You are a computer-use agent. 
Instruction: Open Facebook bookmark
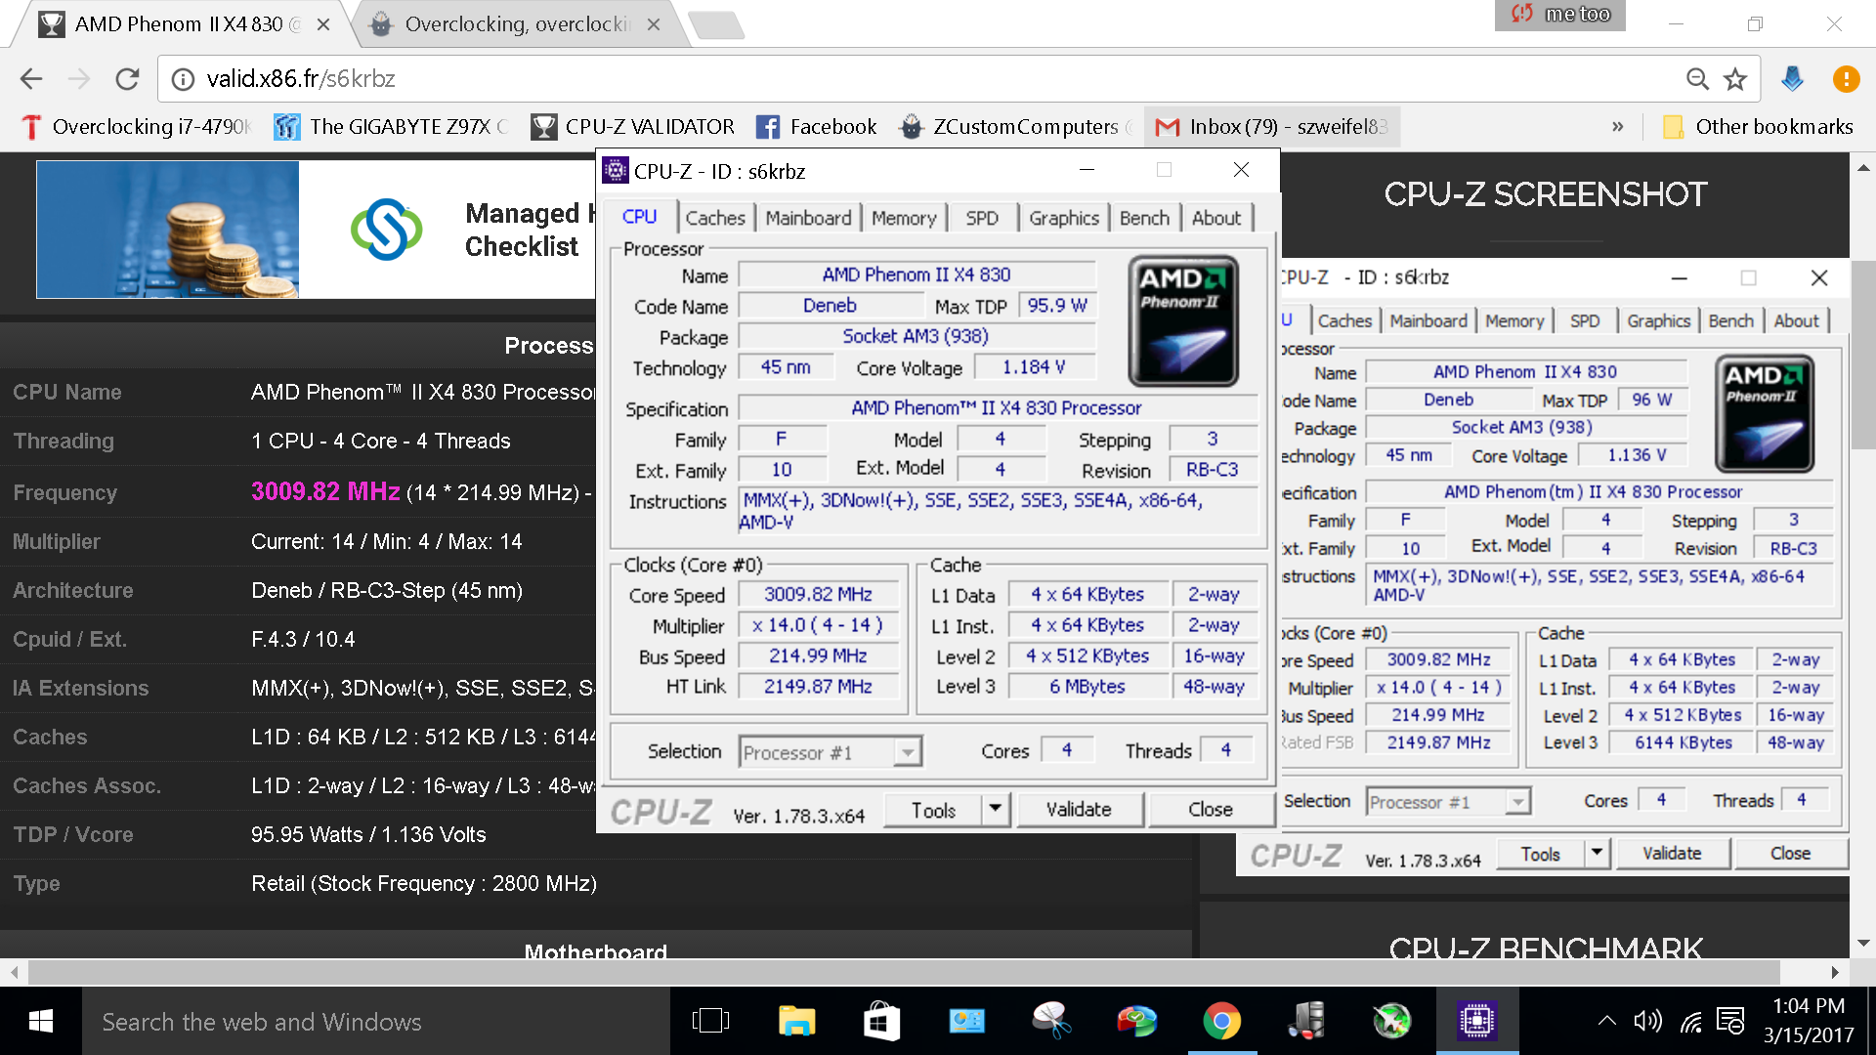pyautogui.click(x=817, y=127)
